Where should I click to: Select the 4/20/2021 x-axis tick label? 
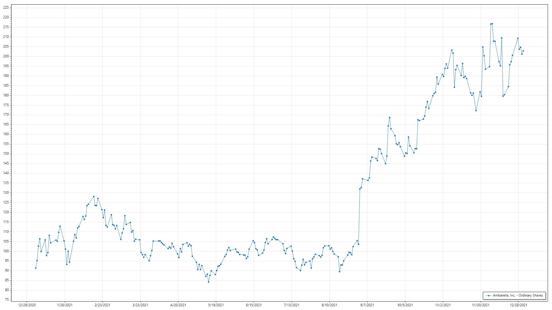(x=178, y=305)
